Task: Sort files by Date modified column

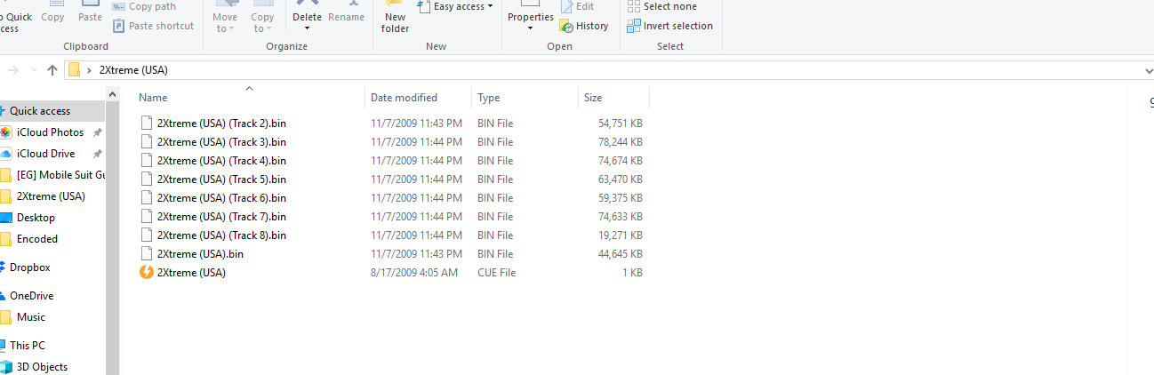Action: 404,98
